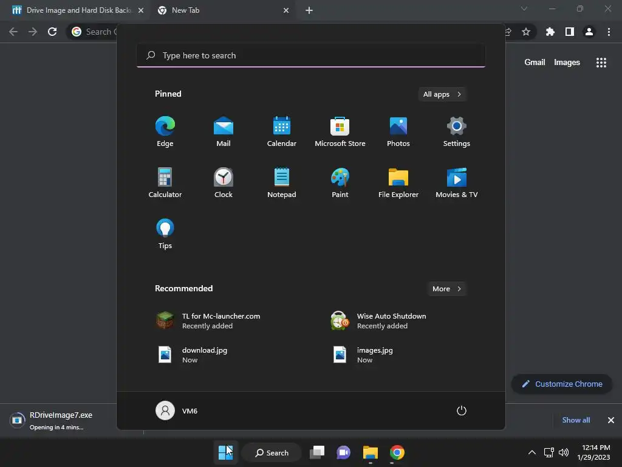Open the volume tray icon
622x467 pixels.
[x=563, y=452]
